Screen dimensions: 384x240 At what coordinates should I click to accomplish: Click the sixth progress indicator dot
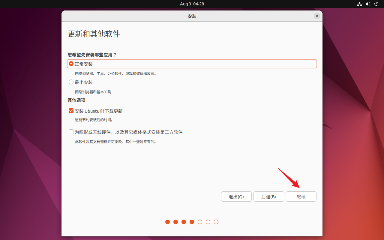pyautogui.click(x=208, y=222)
